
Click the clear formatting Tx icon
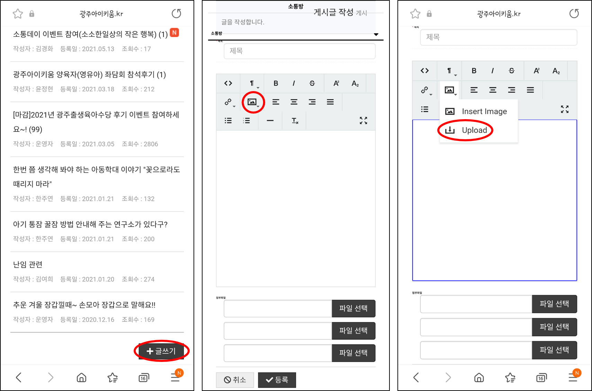[295, 121]
